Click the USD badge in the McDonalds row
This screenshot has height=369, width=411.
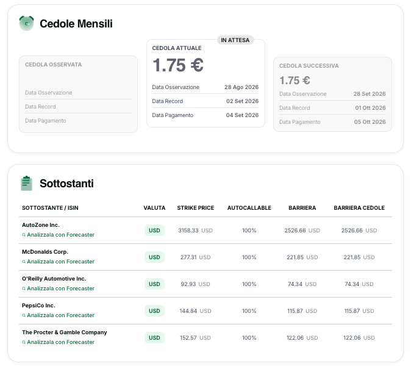coord(154,257)
